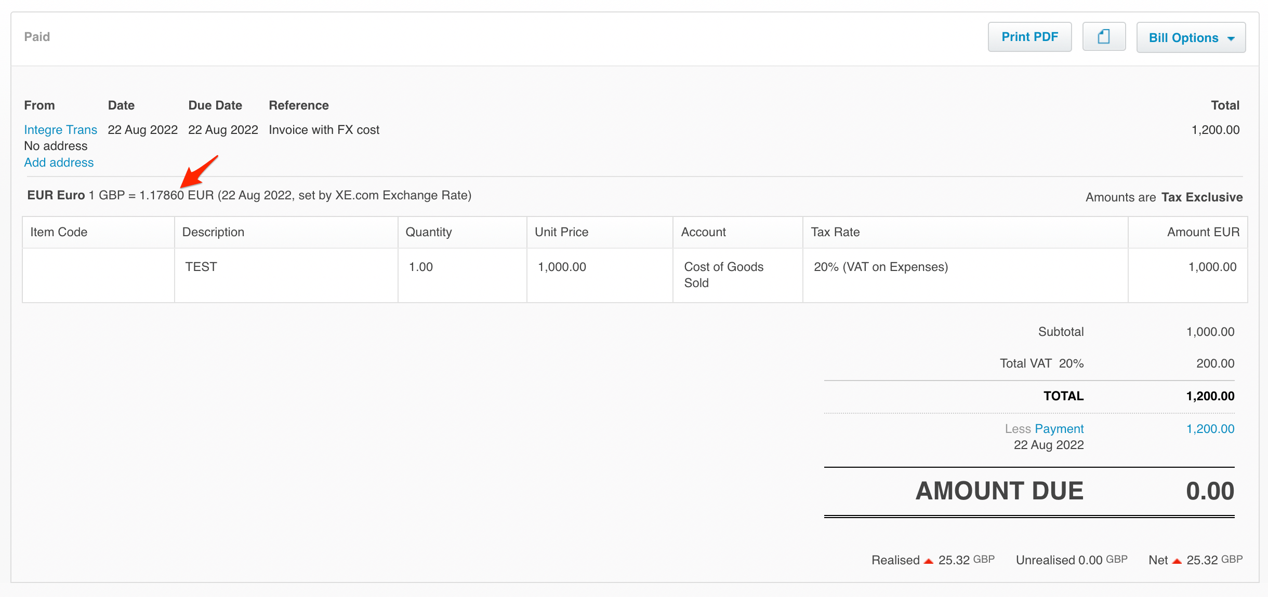Click the Cost of Goods Sold account cell
The height and width of the screenshot is (597, 1268).
pyautogui.click(x=723, y=275)
